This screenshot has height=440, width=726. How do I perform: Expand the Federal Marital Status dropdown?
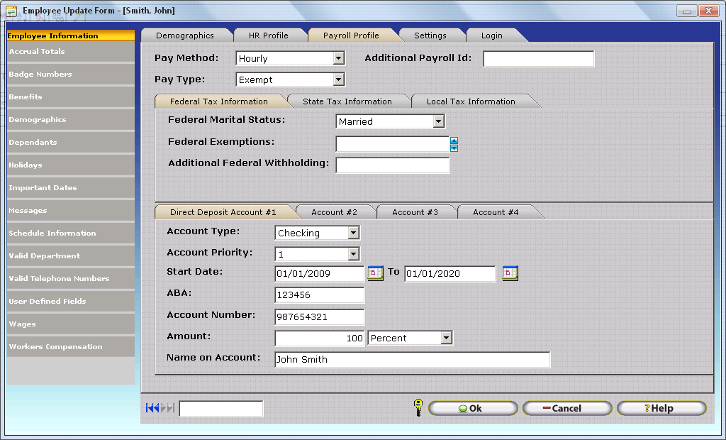pos(438,121)
